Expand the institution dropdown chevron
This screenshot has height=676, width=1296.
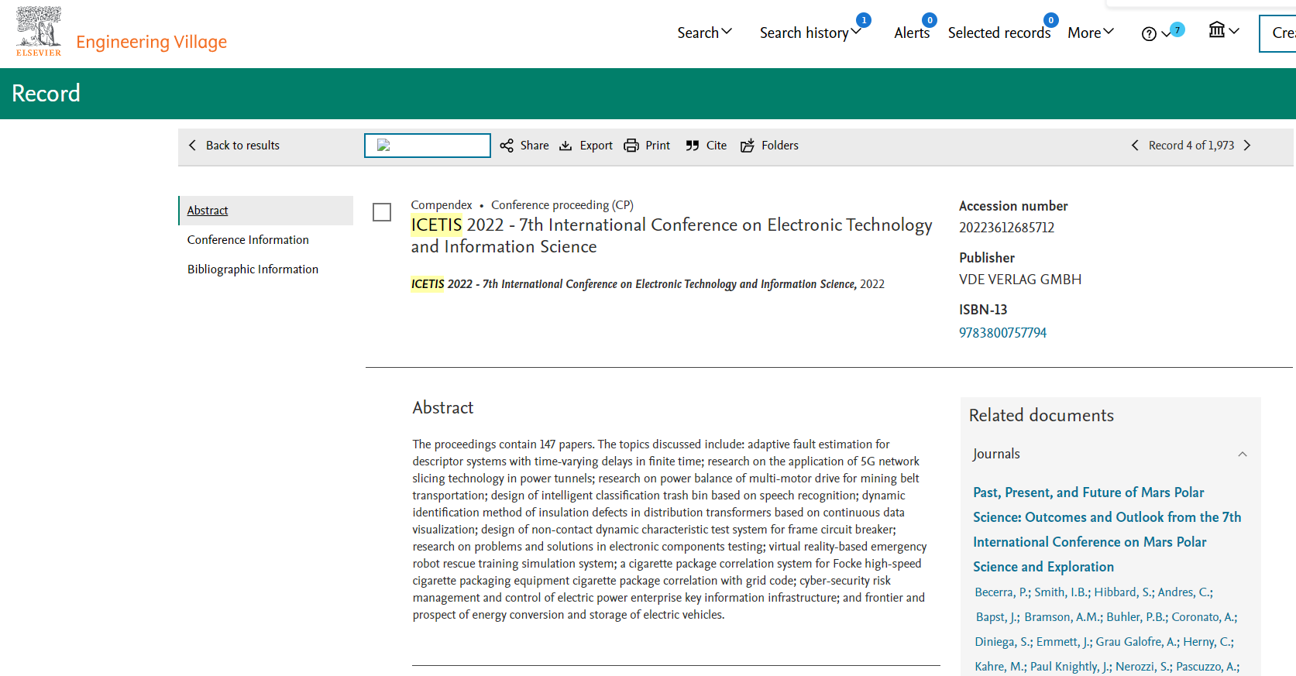pyautogui.click(x=1235, y=31)
